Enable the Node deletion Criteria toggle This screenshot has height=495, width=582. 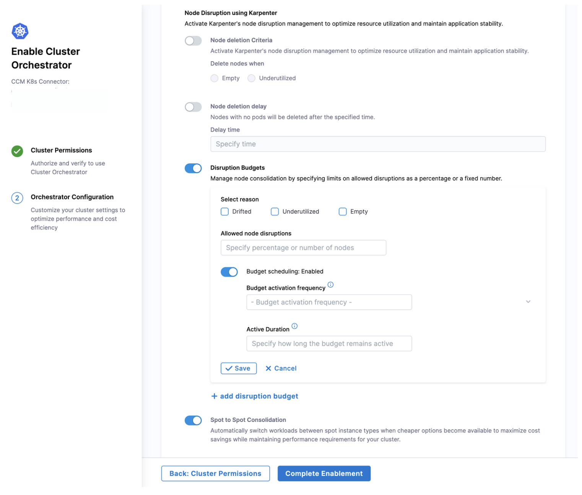coord(193,41)
